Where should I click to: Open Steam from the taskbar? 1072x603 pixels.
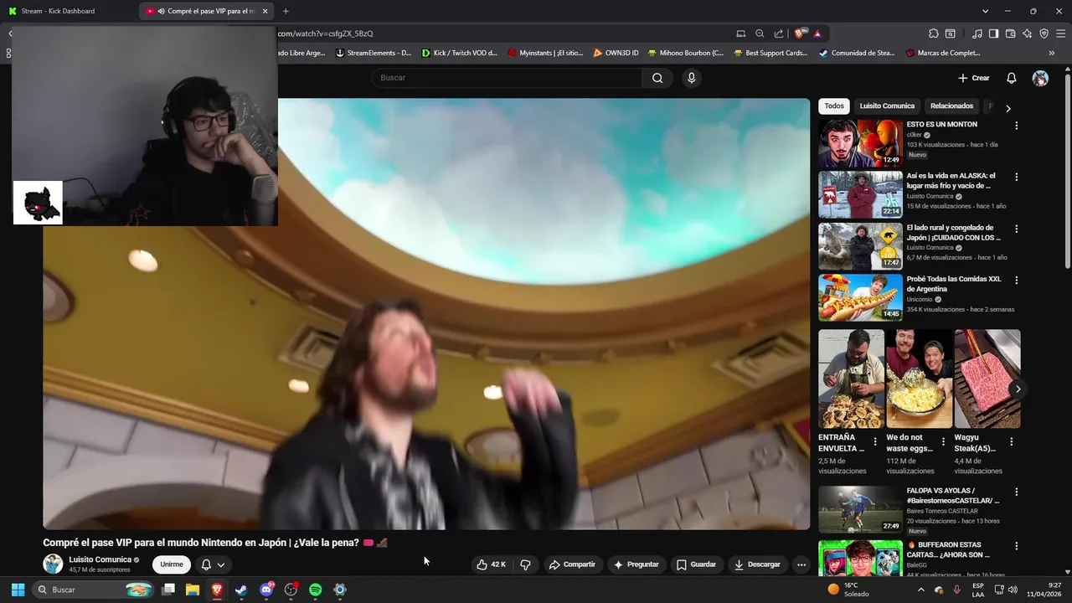(241, 590)
